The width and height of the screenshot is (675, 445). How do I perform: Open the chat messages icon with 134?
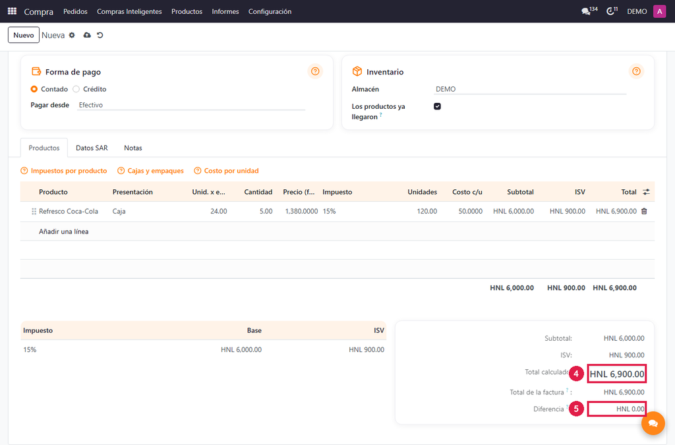589,11
